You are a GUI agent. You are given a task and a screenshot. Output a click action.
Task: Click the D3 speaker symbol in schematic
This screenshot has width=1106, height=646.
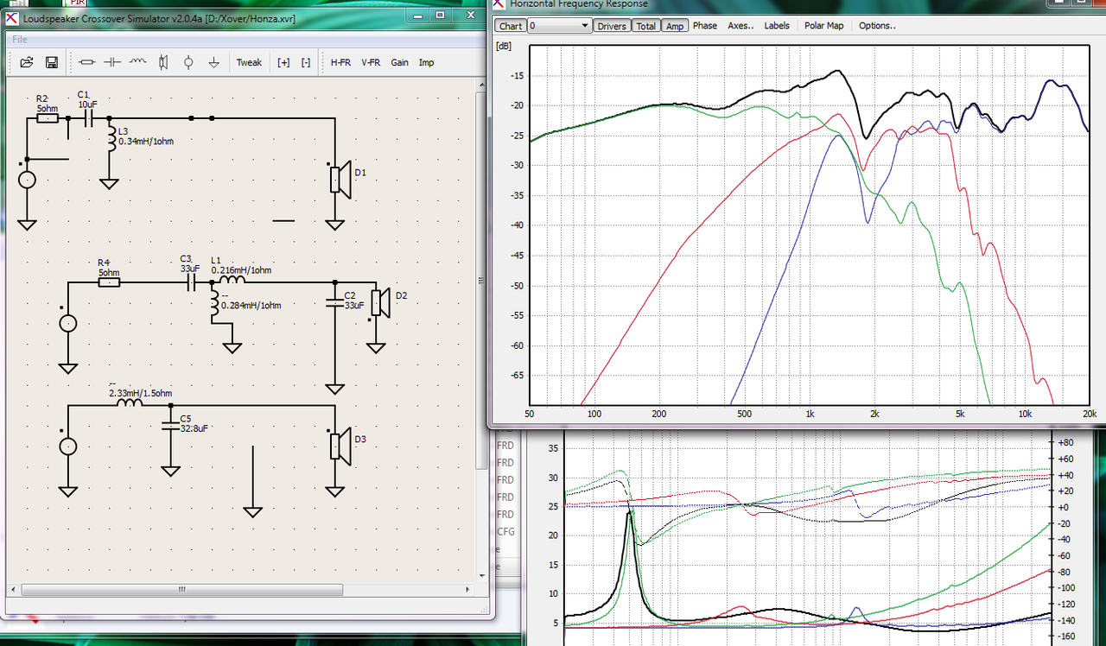tap(340, 445)
